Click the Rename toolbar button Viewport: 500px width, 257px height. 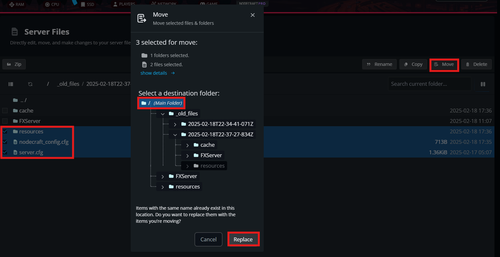click(x=379, y=64)
